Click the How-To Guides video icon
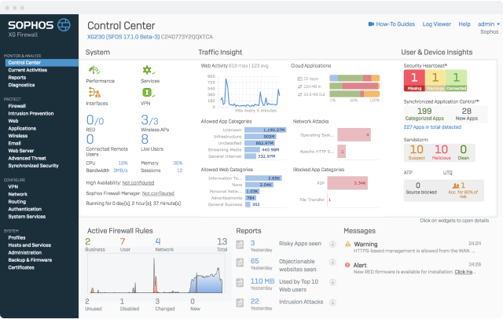The image size is (503, 319). tap(372, 24)
